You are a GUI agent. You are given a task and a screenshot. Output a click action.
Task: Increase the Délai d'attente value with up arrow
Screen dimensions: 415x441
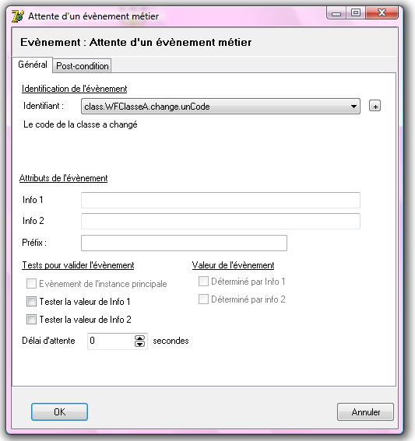click(139, 338)
